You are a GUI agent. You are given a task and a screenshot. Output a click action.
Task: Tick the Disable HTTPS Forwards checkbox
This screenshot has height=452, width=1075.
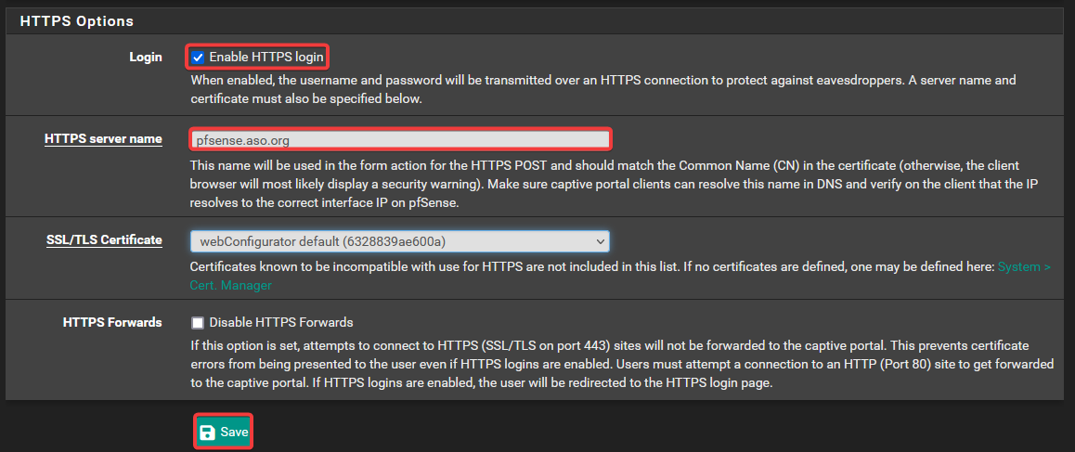pos(198,323)
